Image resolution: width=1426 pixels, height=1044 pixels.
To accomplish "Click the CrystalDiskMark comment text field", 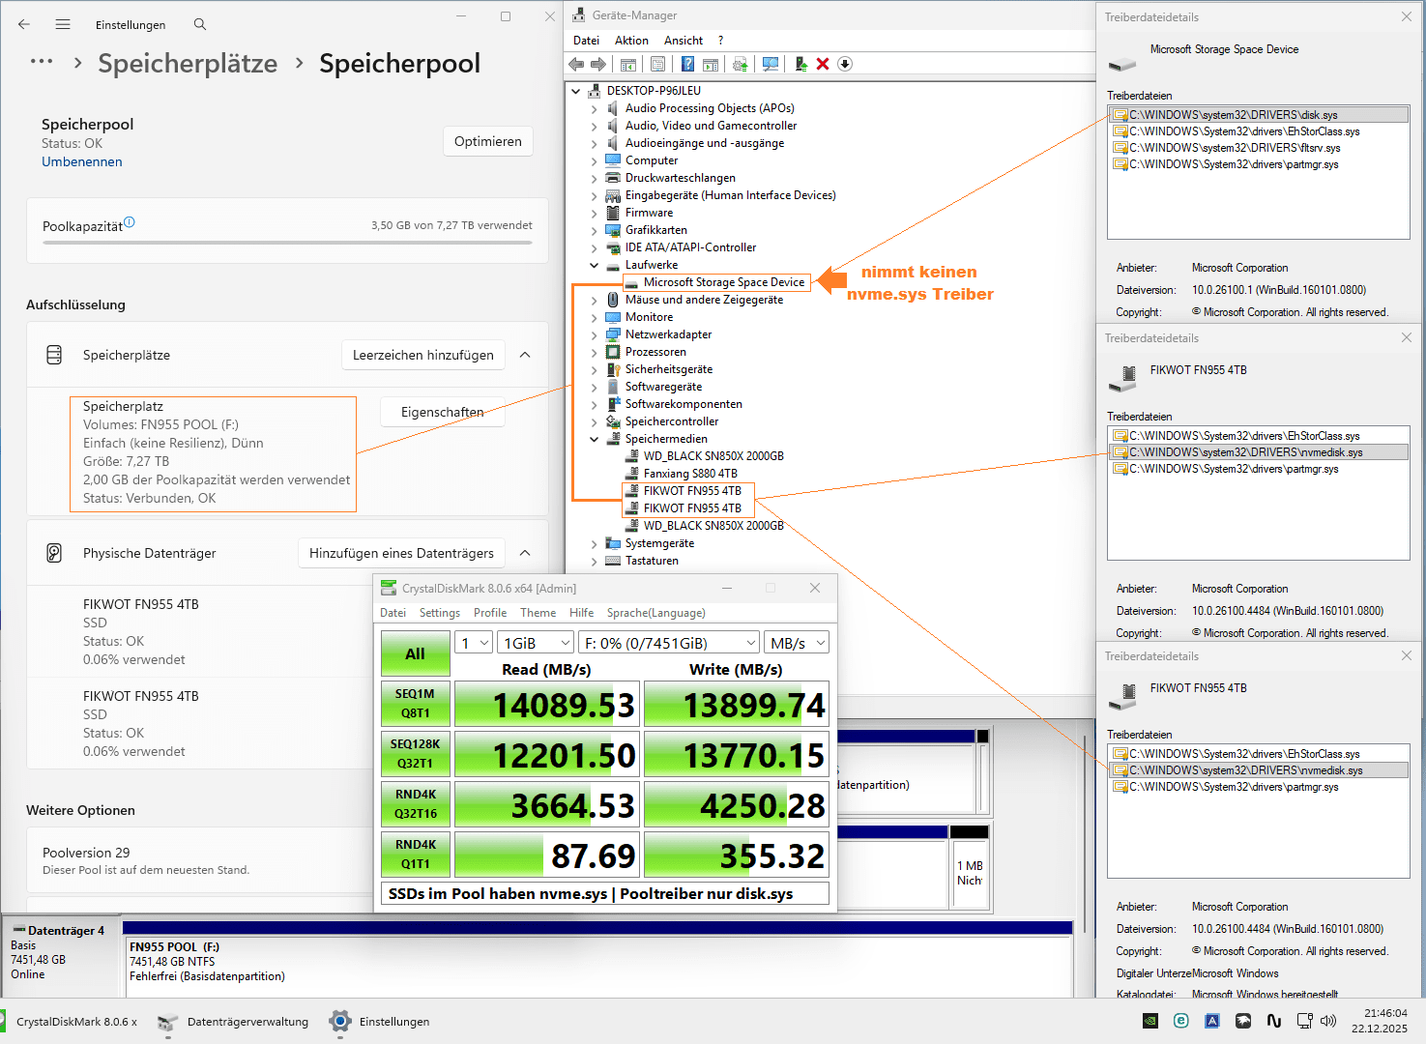I will click(605, 893).
